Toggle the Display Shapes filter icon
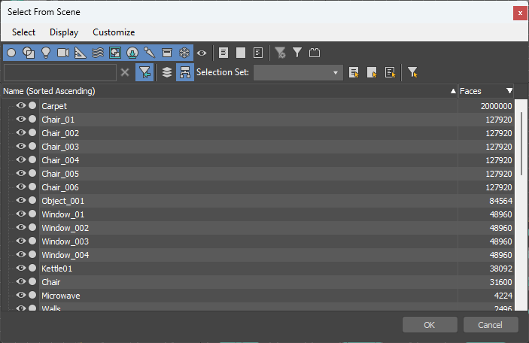The image size is (529, 343). [29, 53]
